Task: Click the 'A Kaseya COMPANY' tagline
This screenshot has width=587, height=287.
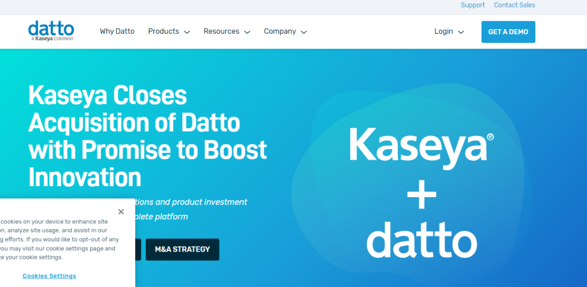Action: pos(52,38)
